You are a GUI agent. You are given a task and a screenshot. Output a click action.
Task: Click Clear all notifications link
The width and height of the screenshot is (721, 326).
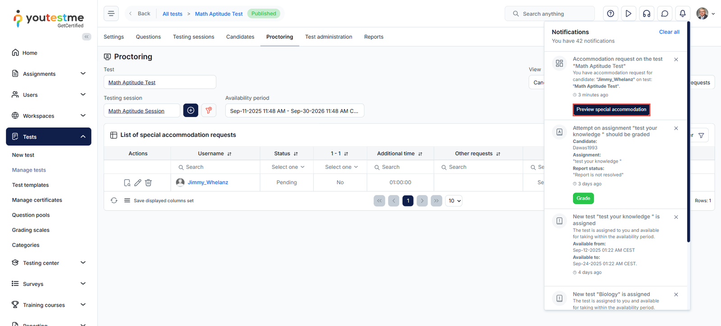click(x=669, y=32)
